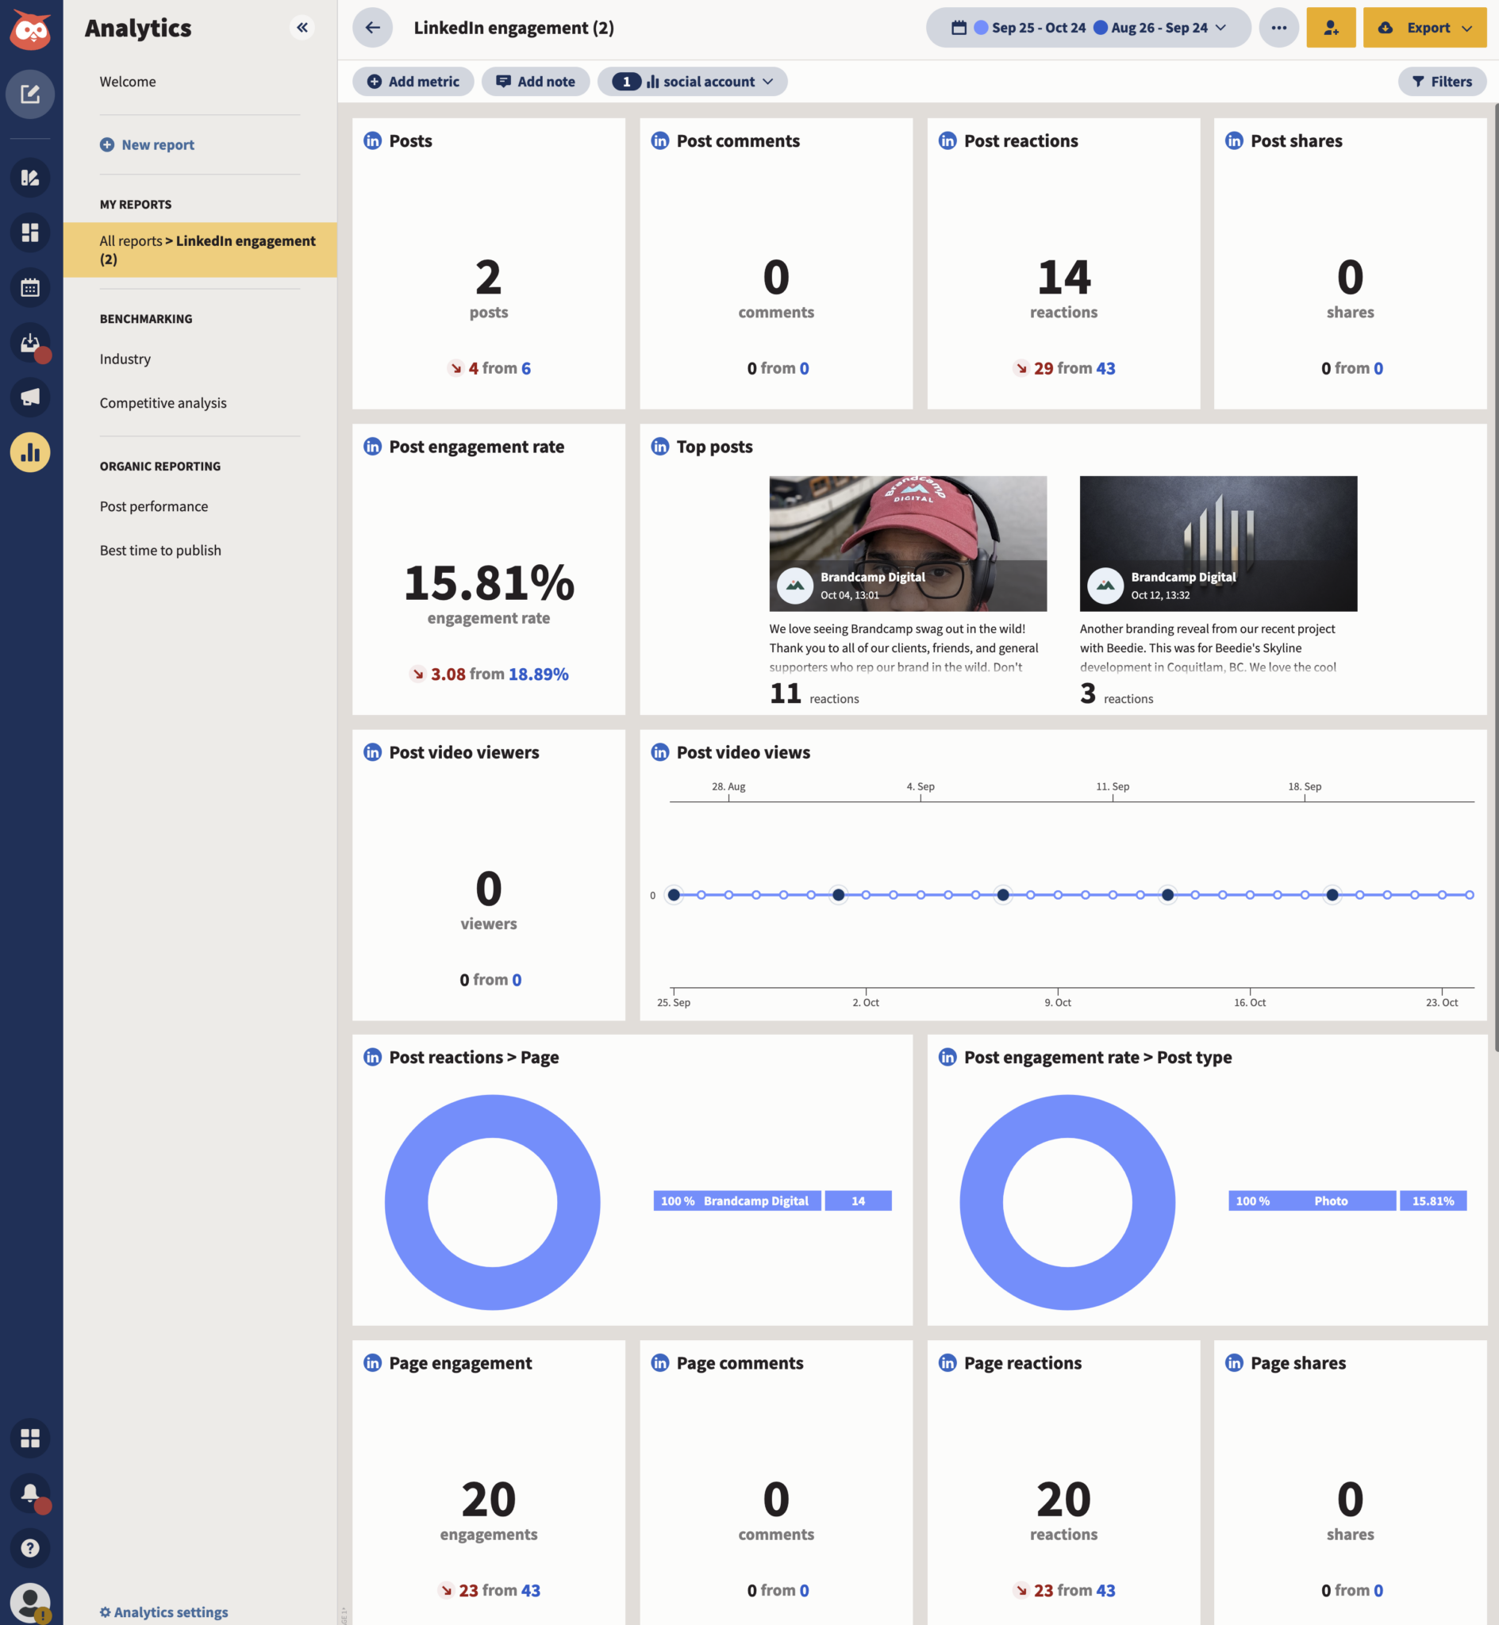Expand the social account filter dropdown
This screenshot has height=1625, width=1499.
click(x=693, y=81)
